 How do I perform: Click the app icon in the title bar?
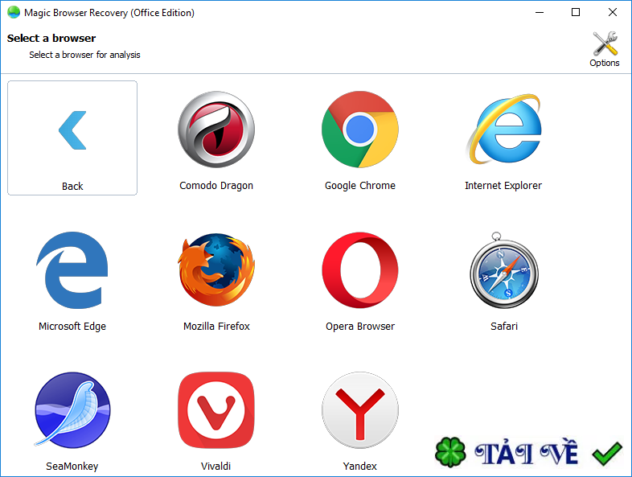[x=14, y=13]
